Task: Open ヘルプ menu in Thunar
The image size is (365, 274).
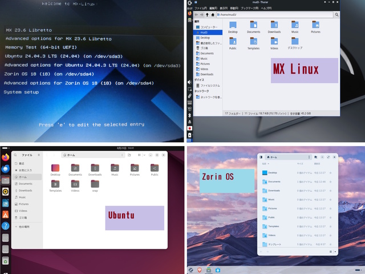Action: tap(266, 8)
